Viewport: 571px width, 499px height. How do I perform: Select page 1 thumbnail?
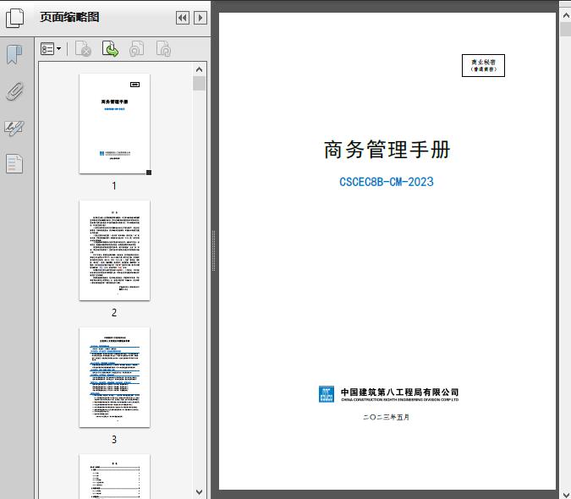click(x=114, y=123)
